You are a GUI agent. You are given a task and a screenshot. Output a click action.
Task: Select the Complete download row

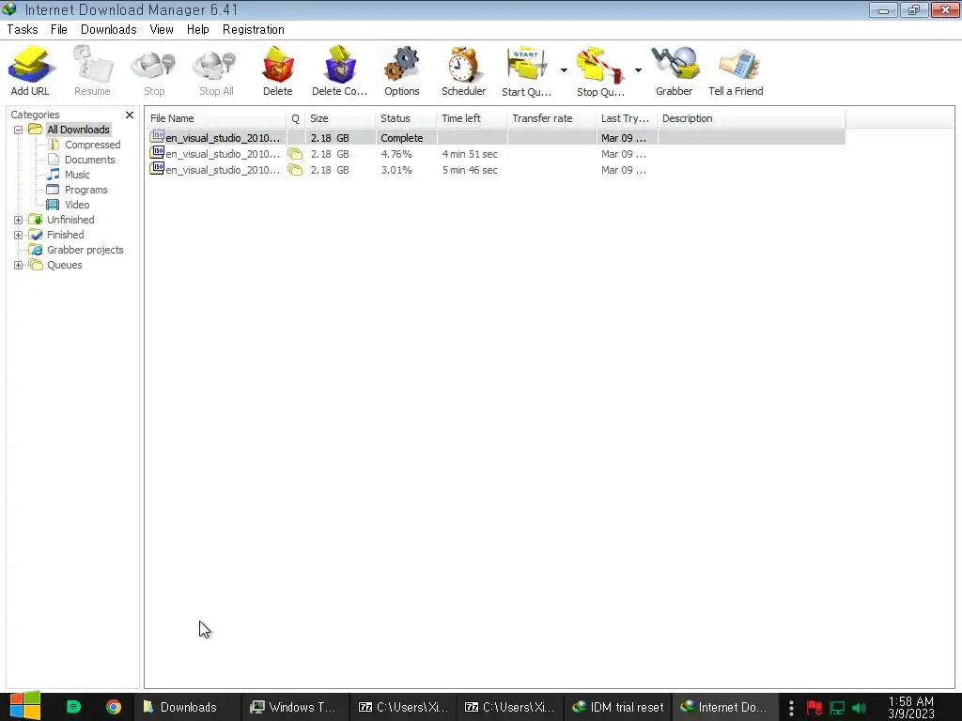(496, 138)
